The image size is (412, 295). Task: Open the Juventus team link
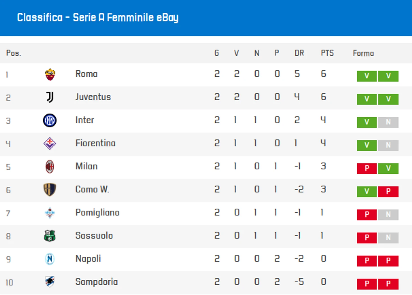point(93,97)
